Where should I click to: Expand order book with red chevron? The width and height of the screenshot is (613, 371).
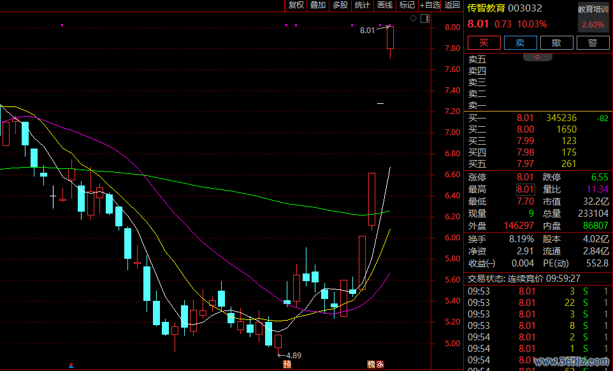(538, 57)
